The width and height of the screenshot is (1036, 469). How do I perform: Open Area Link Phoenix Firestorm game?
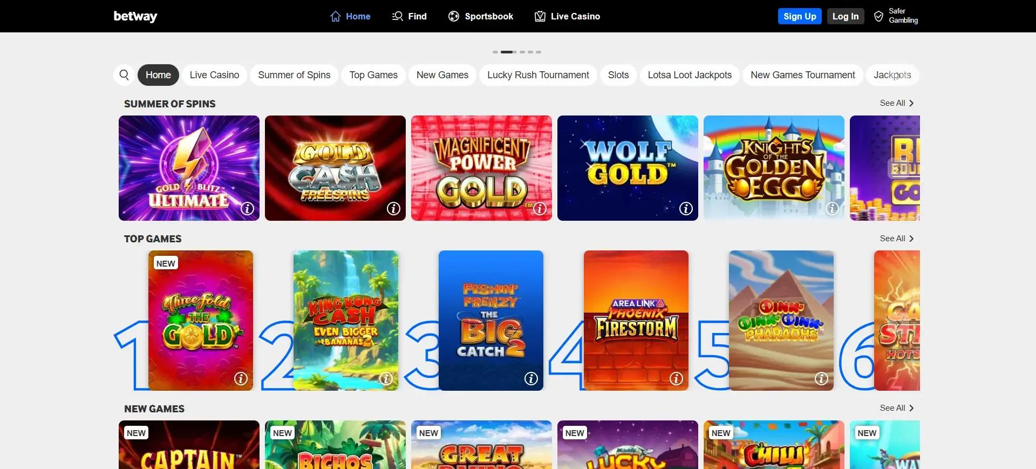tap(636, 321)
